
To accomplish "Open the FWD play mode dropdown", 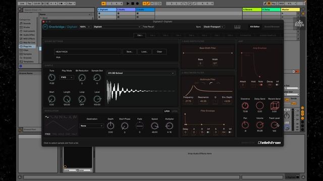I will (67, 77).
